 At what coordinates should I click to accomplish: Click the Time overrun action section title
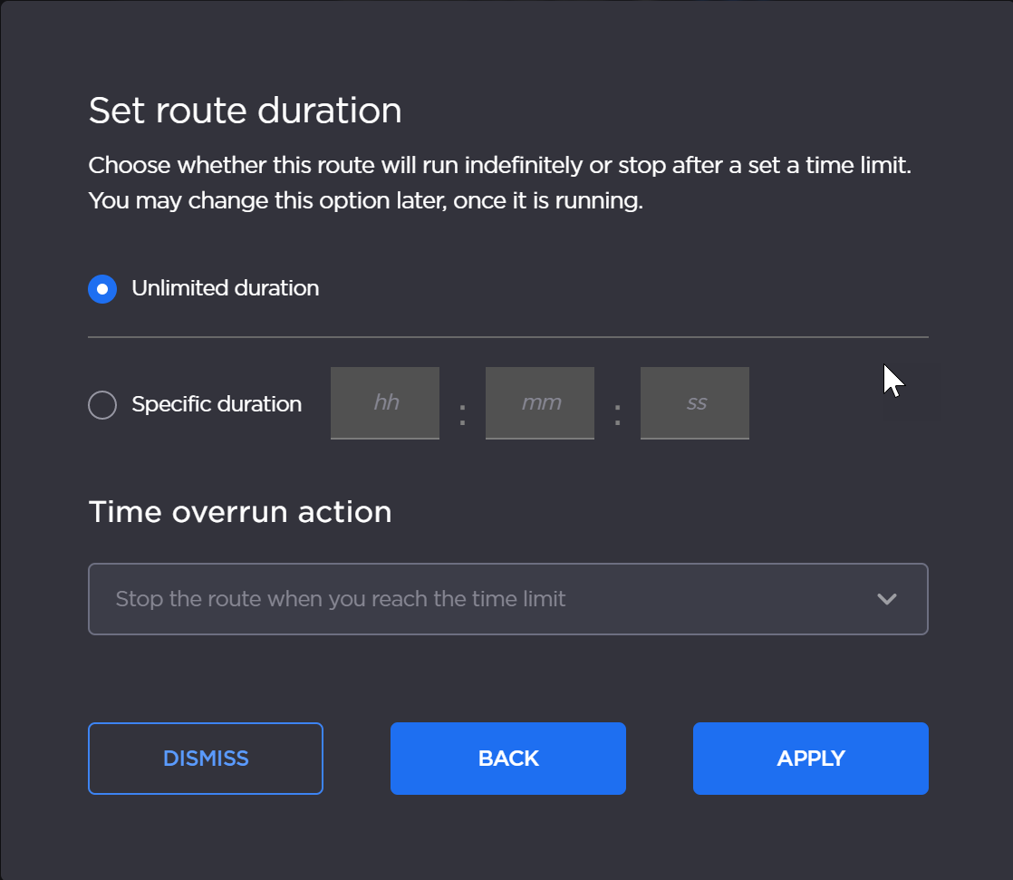(239, 511)
